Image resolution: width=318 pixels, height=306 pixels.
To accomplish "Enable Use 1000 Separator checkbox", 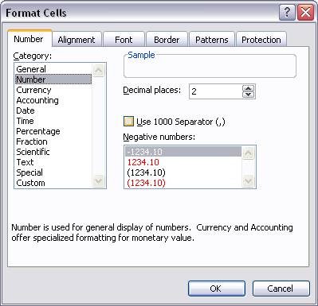I will pos(129,122).
